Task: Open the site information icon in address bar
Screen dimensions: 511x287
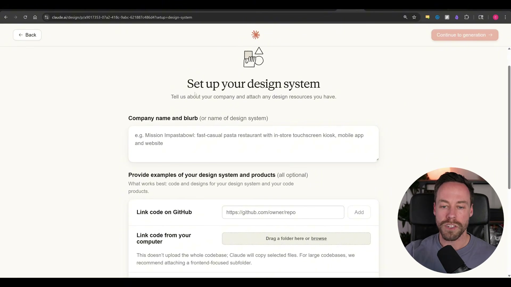Action: 46,17
